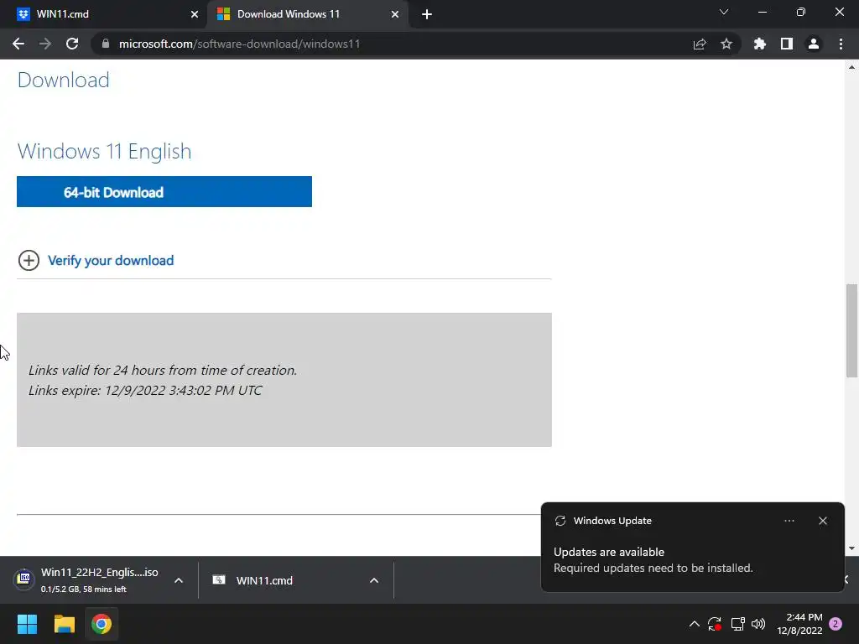
Task: Open the WIN11.cmd downloaded file
Action: click(x=264, y=580)
